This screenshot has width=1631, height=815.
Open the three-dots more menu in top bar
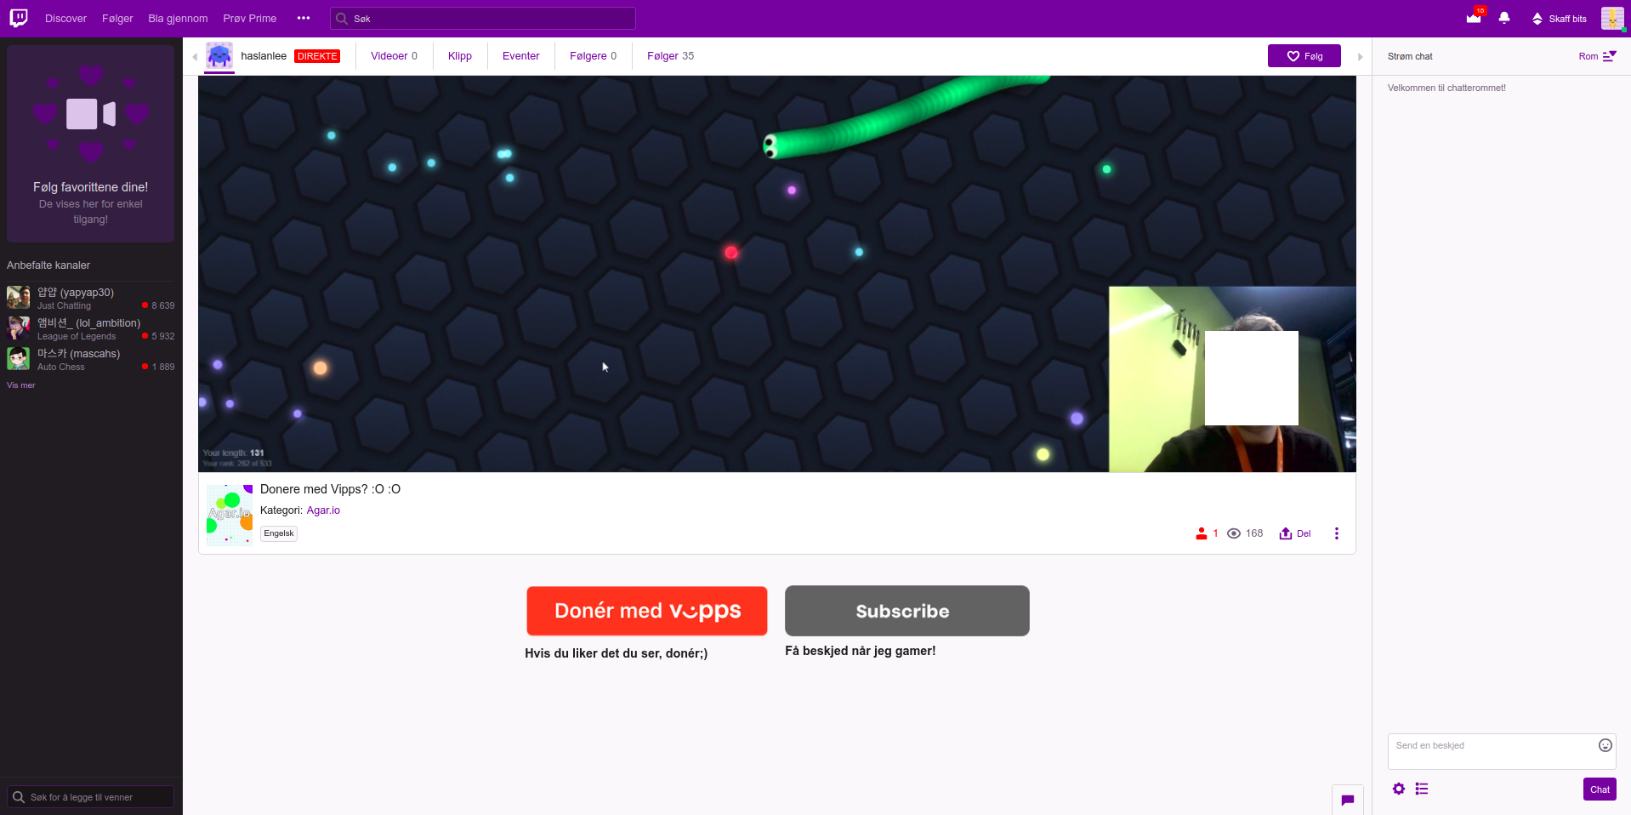304,18
